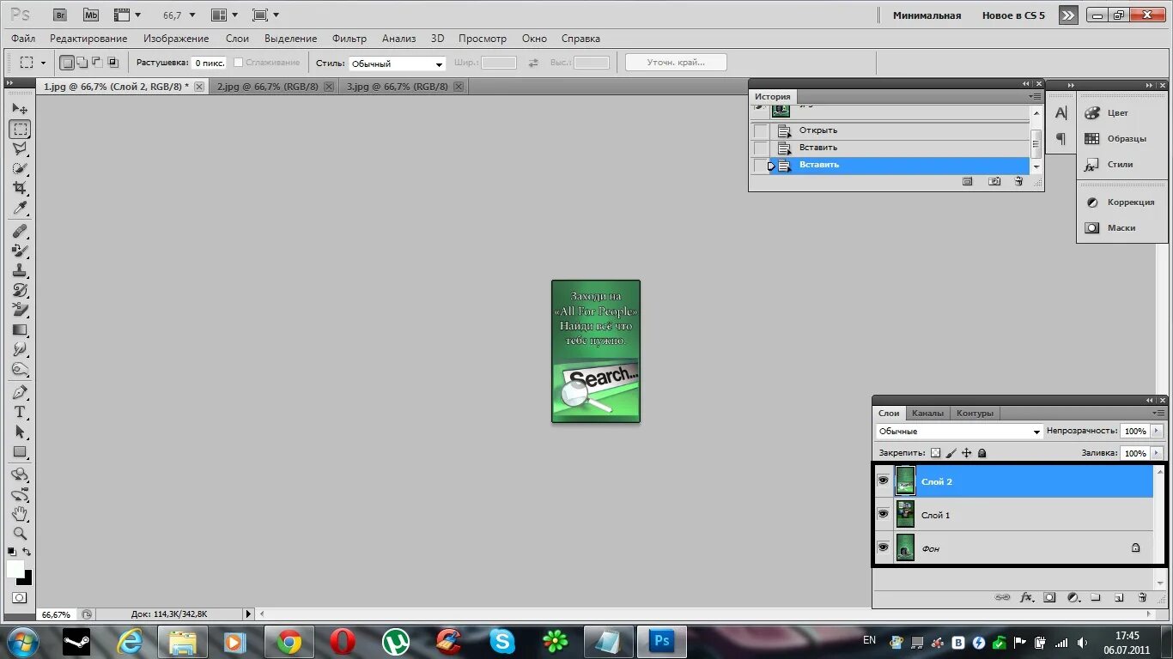Select the Crop tool
Viewport: 1173px width, 659px height.
pos(20,189)
